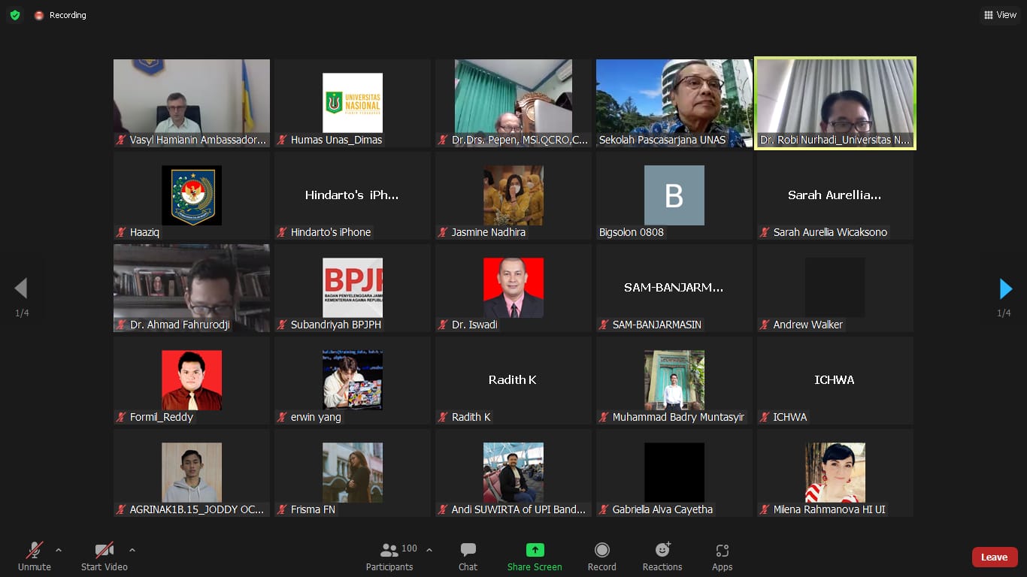Expand the arrow next to Participants
The height and width of the screenshot is (577, 1027).
pyautogui.click(x=429, y=550)
